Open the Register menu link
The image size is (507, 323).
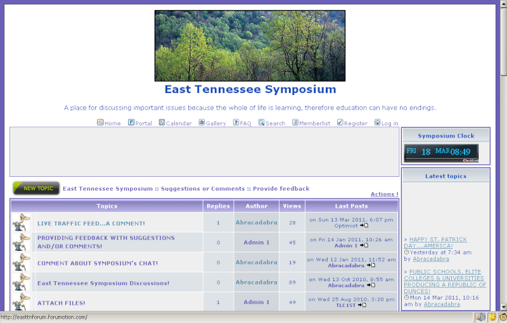[356, 123]
